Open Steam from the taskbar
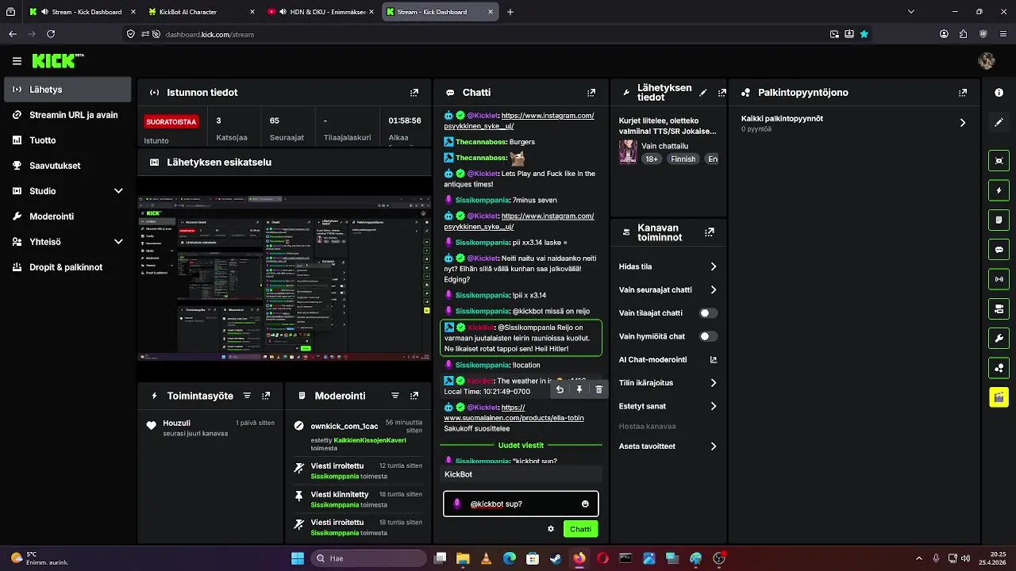 [556, 558]
